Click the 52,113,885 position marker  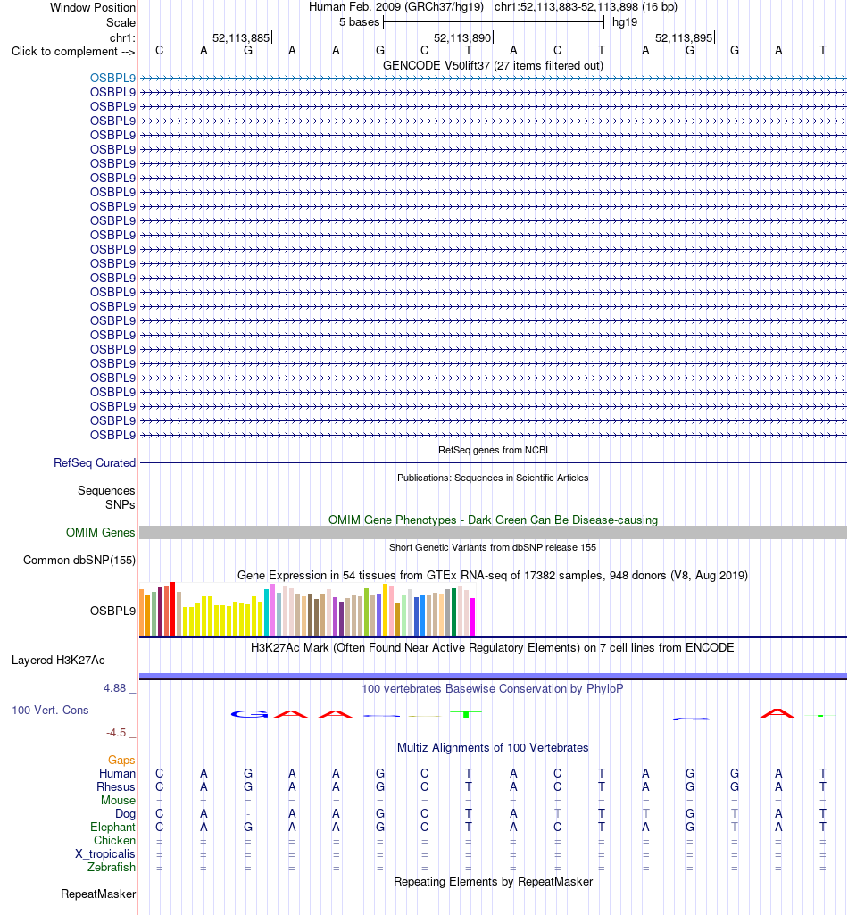point(241,37)
